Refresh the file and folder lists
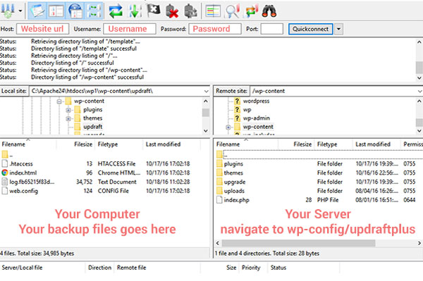 click(116, 11)
